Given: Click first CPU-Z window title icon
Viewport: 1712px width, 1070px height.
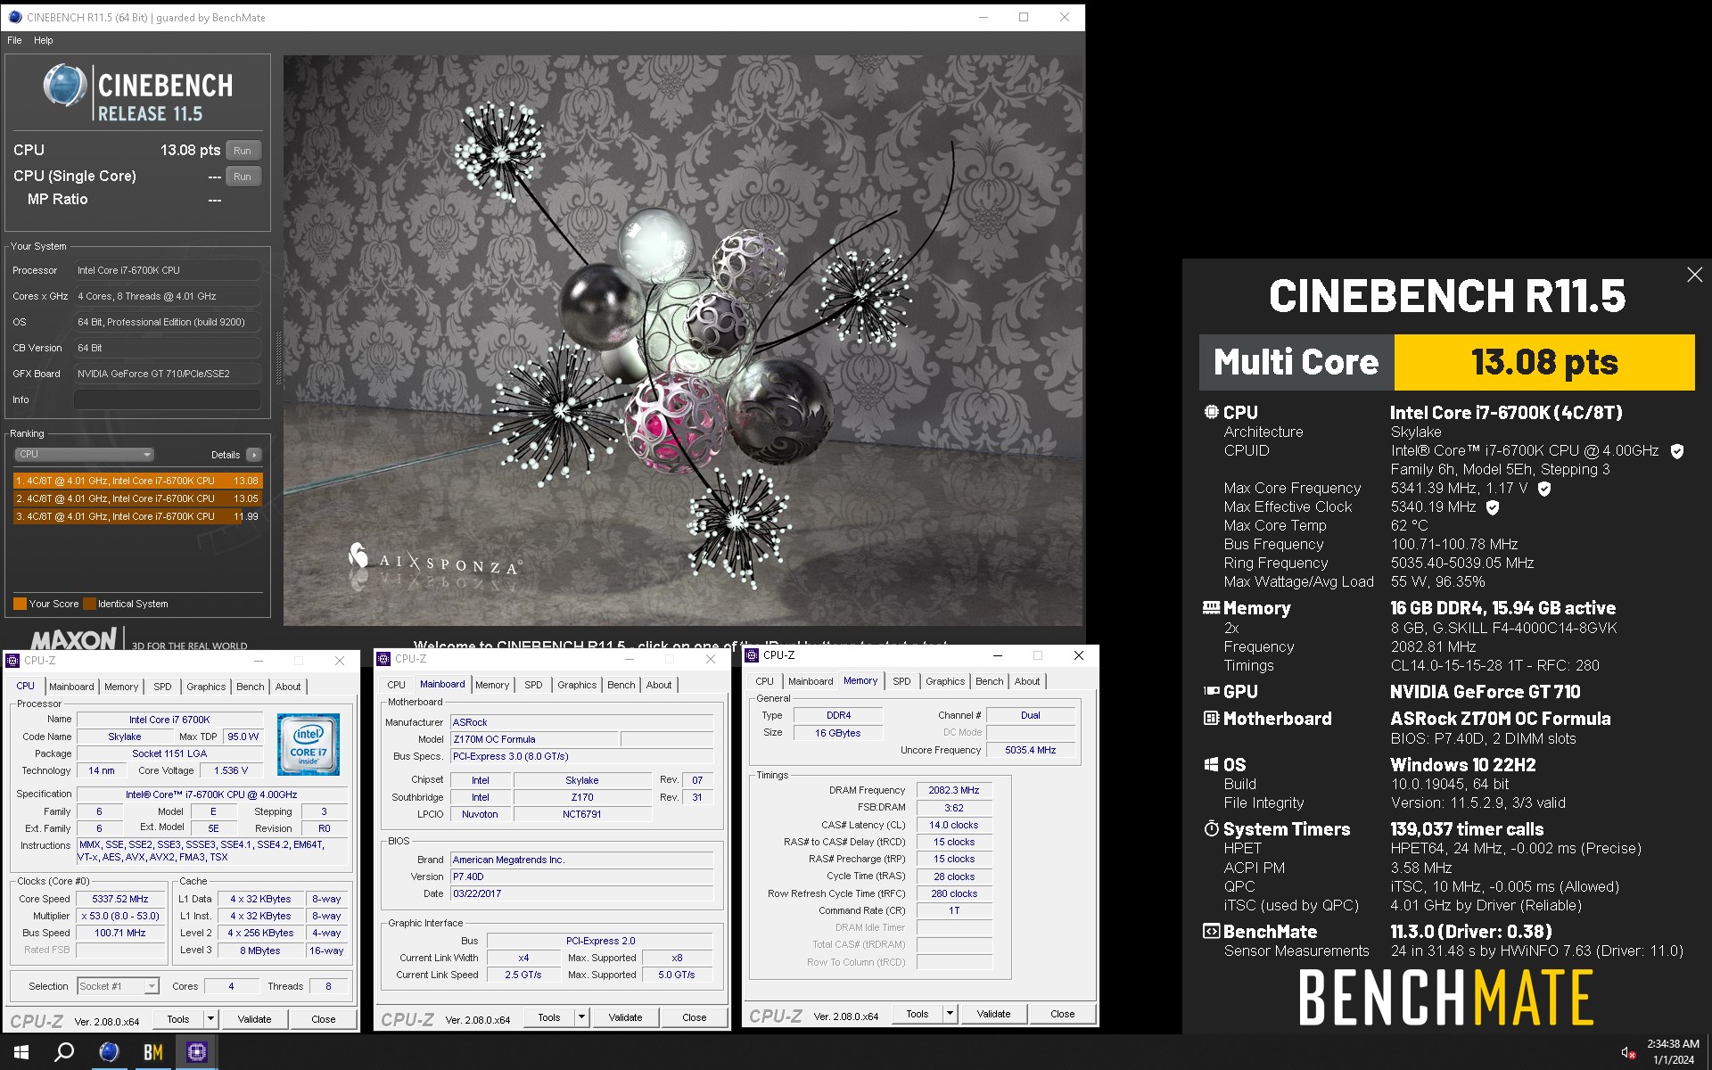Looking at the screenshot, I should click(x=12, y=661).
